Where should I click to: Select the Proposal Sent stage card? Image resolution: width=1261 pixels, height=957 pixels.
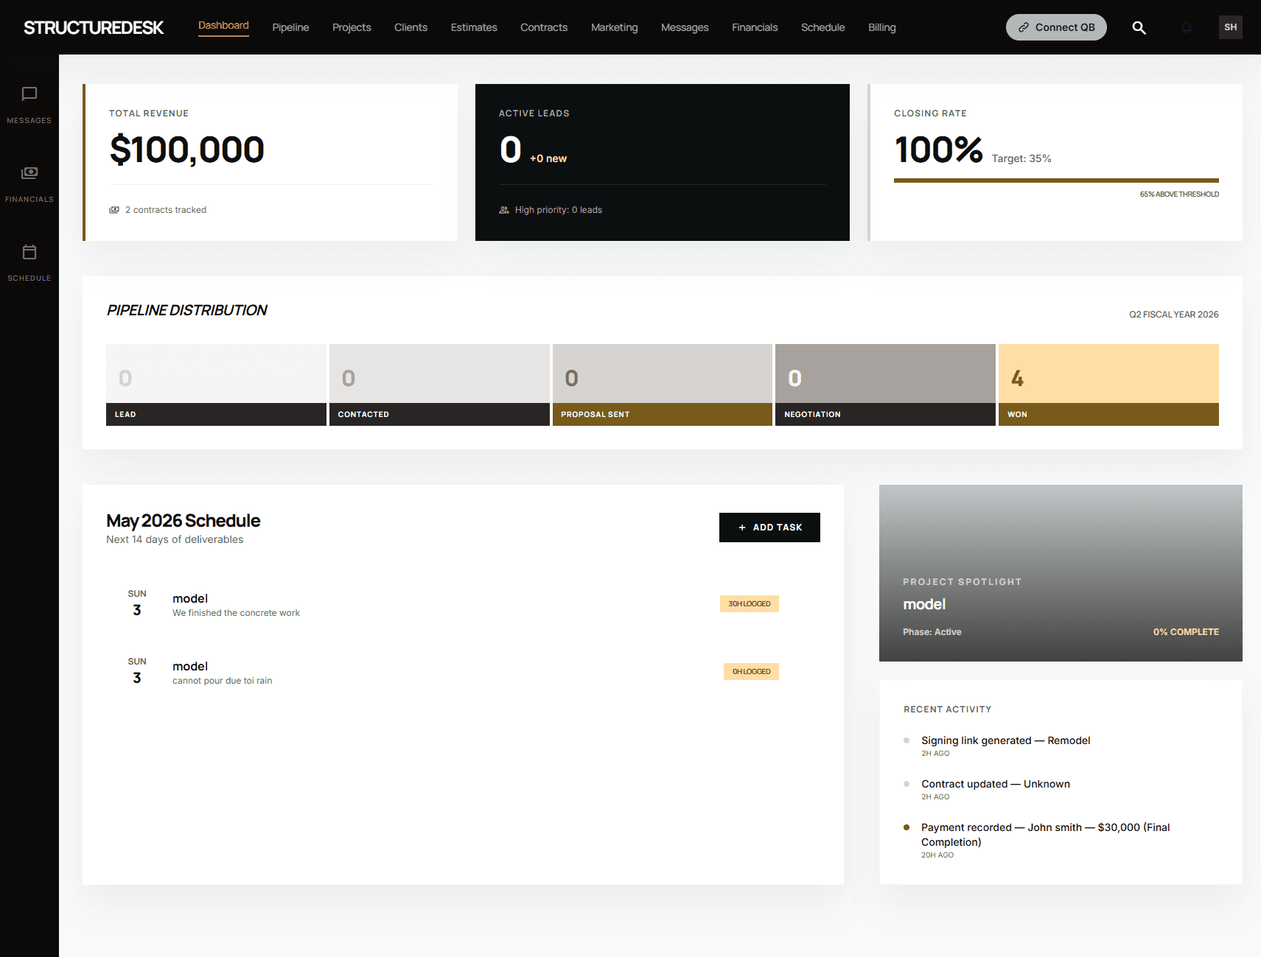(x=663, y=385)
